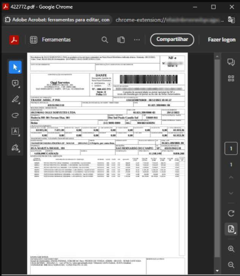Open the more options ellipsis menu
This screenshot has height=276, width=240.
(x=137, y=40)
